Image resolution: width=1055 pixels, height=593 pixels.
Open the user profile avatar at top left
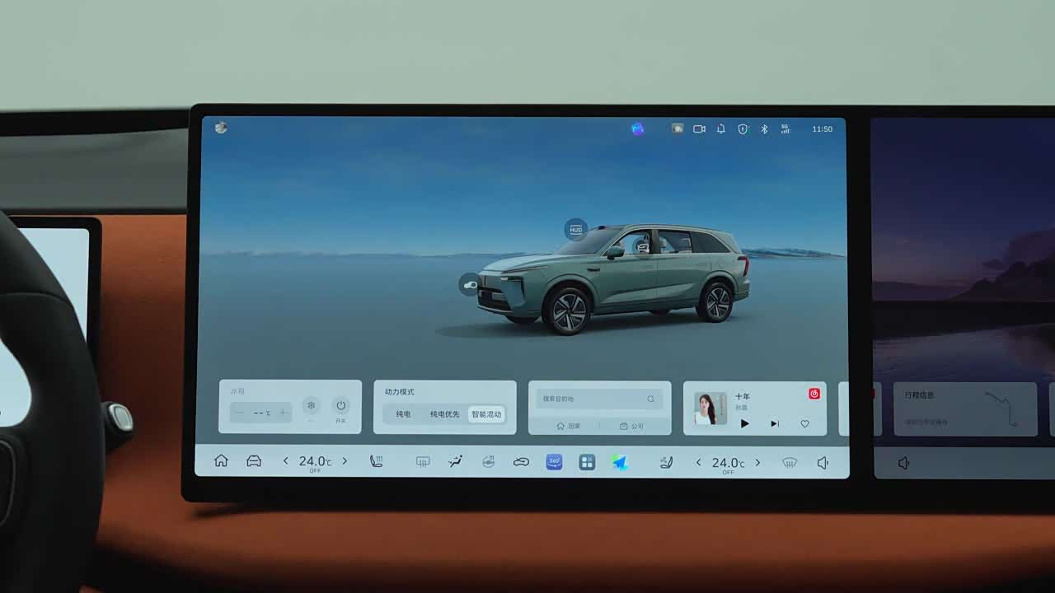coord(220,128)
